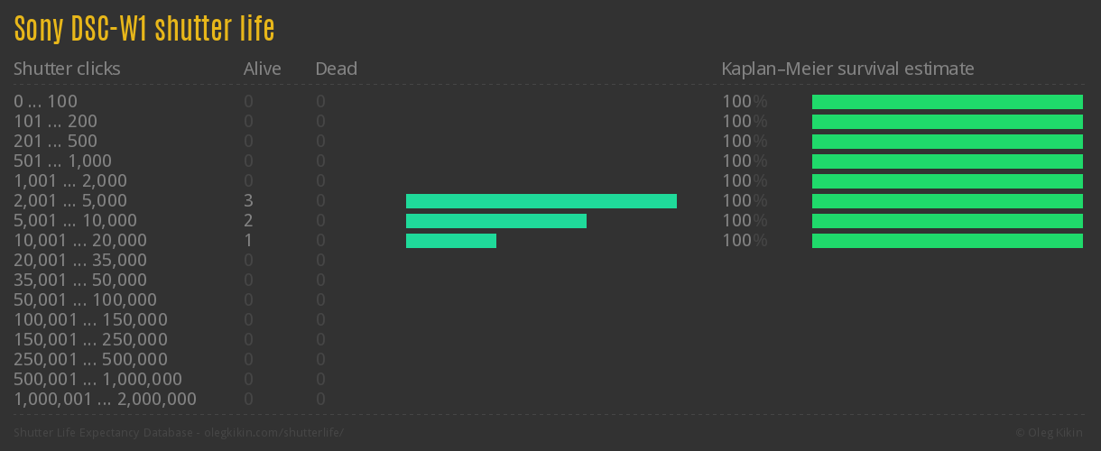Click the Shutter clicks column header

coord(67,69)
